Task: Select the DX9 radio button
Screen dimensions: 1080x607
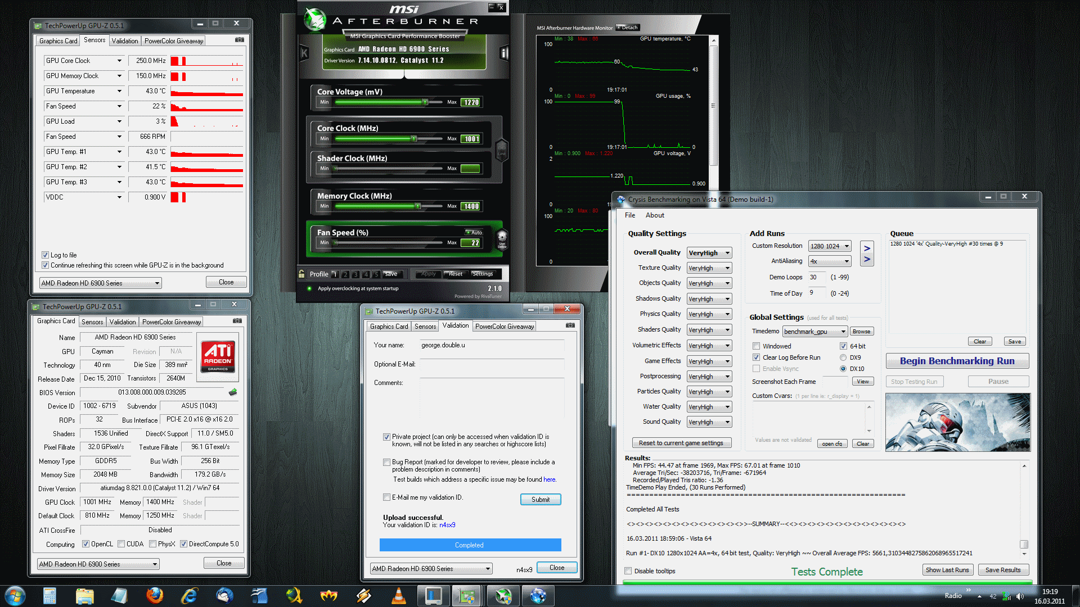Action: (843, 357)
